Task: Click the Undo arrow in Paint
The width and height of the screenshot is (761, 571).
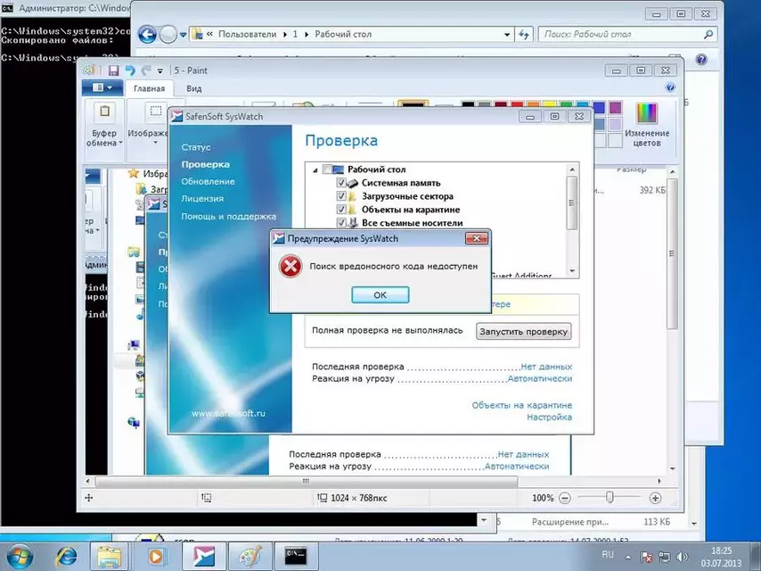Action: point(130,70)
